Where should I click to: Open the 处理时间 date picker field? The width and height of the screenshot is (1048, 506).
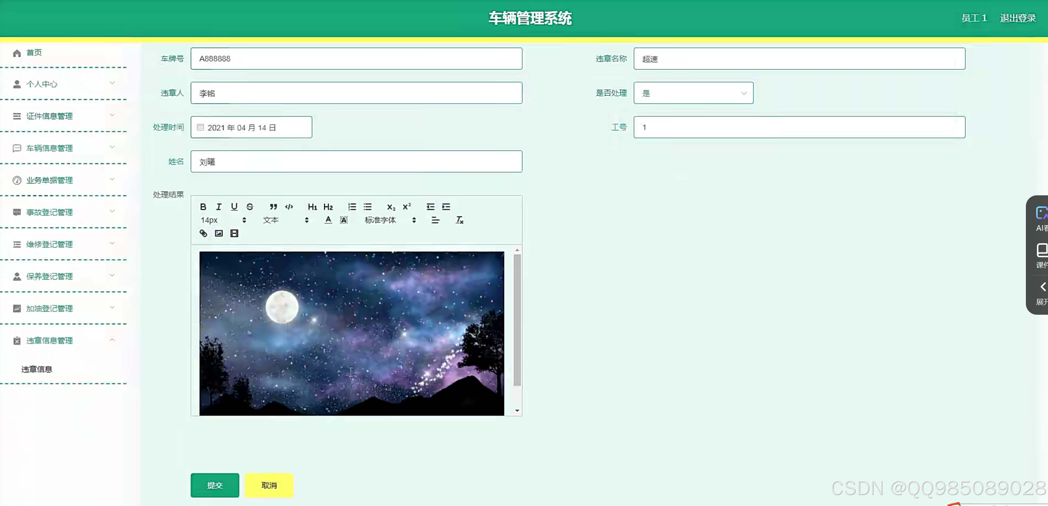coord(251,127)
